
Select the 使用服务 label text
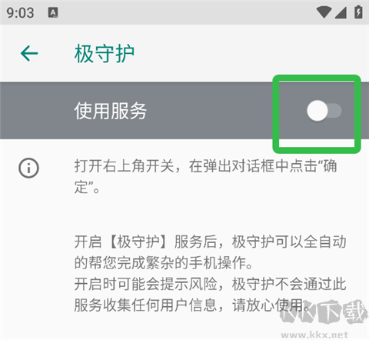[x=111, y=111]
